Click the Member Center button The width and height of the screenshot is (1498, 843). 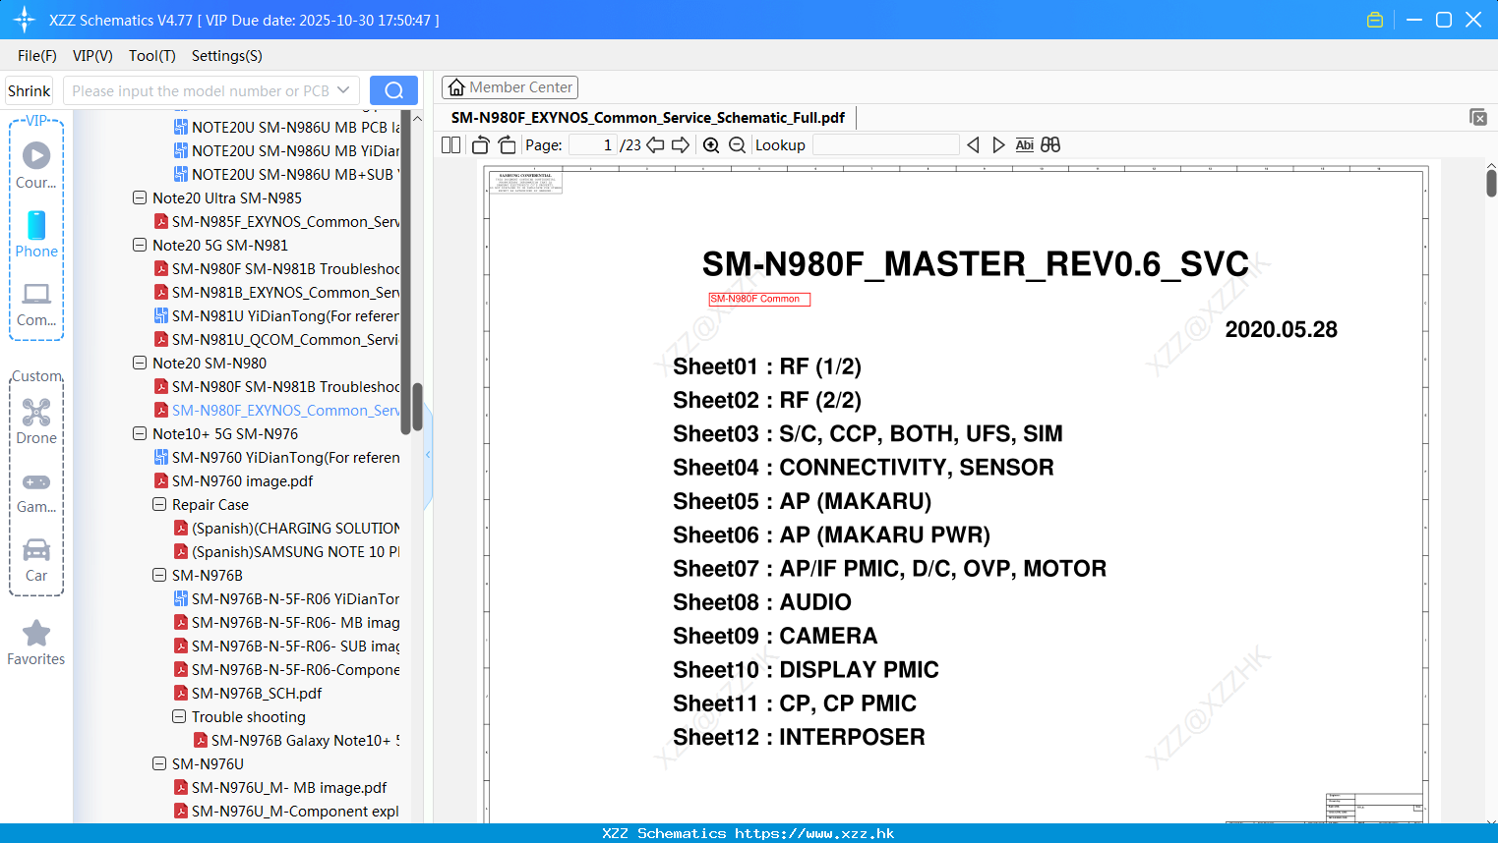pyautogui.click(x=509, y=86)
